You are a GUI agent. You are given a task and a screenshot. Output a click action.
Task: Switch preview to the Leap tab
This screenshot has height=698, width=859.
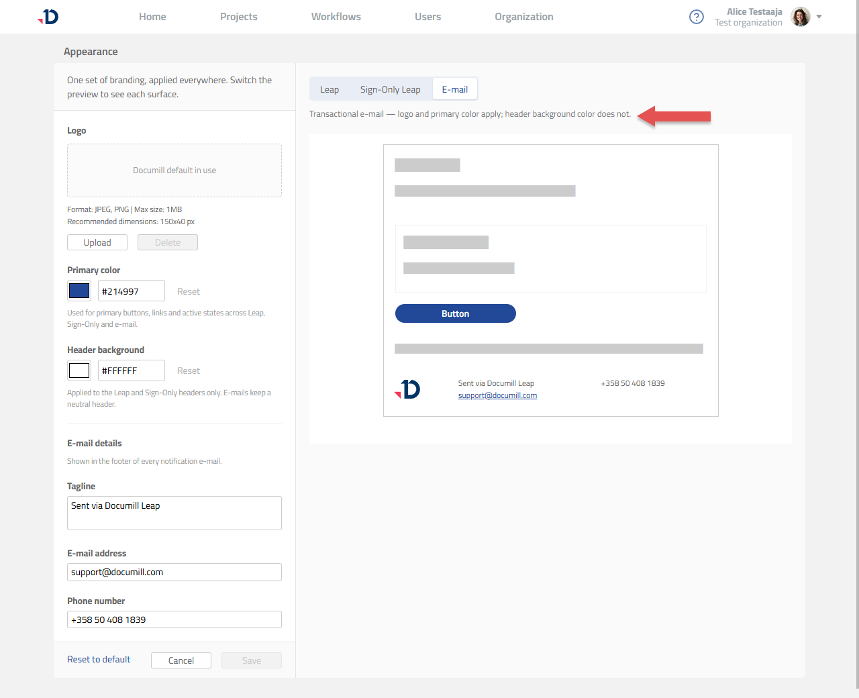tap(330, 89)
